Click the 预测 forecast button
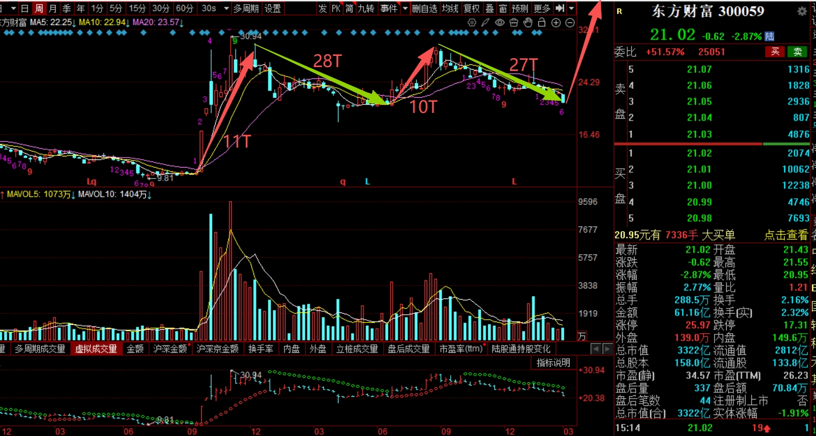The image size is (816, 436). tap(520, 8)
